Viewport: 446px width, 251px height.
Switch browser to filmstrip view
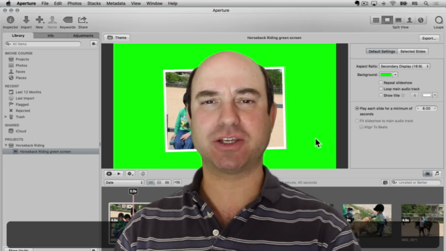coord(151,183)
